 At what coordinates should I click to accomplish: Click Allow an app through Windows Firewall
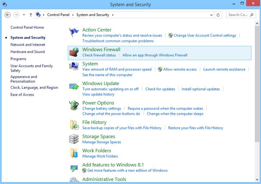(x=155, y=55)
